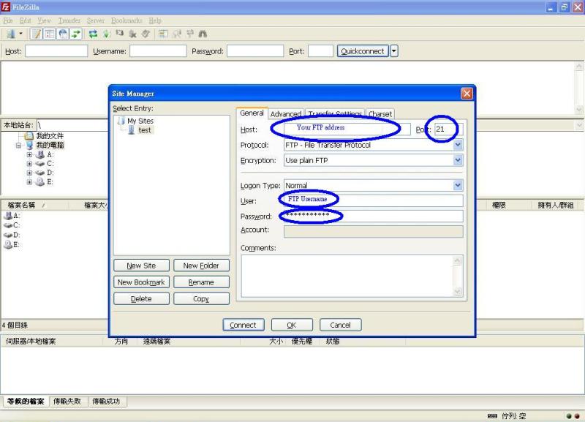Toggle the synchronized browsing toolbar icon
This screenshot has height=422, width=585.
point(190,34)
